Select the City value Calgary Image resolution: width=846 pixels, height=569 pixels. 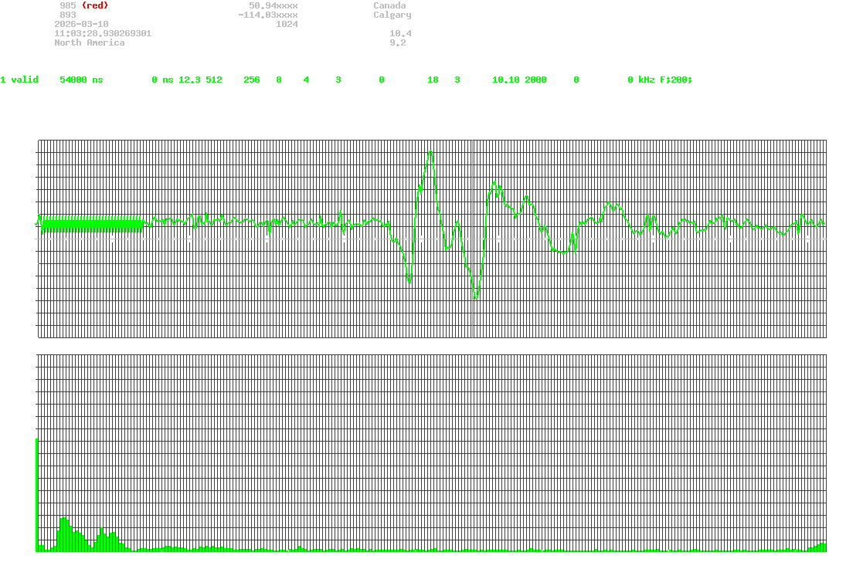coord(392,15)
